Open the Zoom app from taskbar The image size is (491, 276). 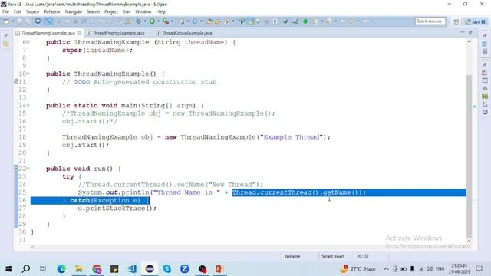point(184,269)
